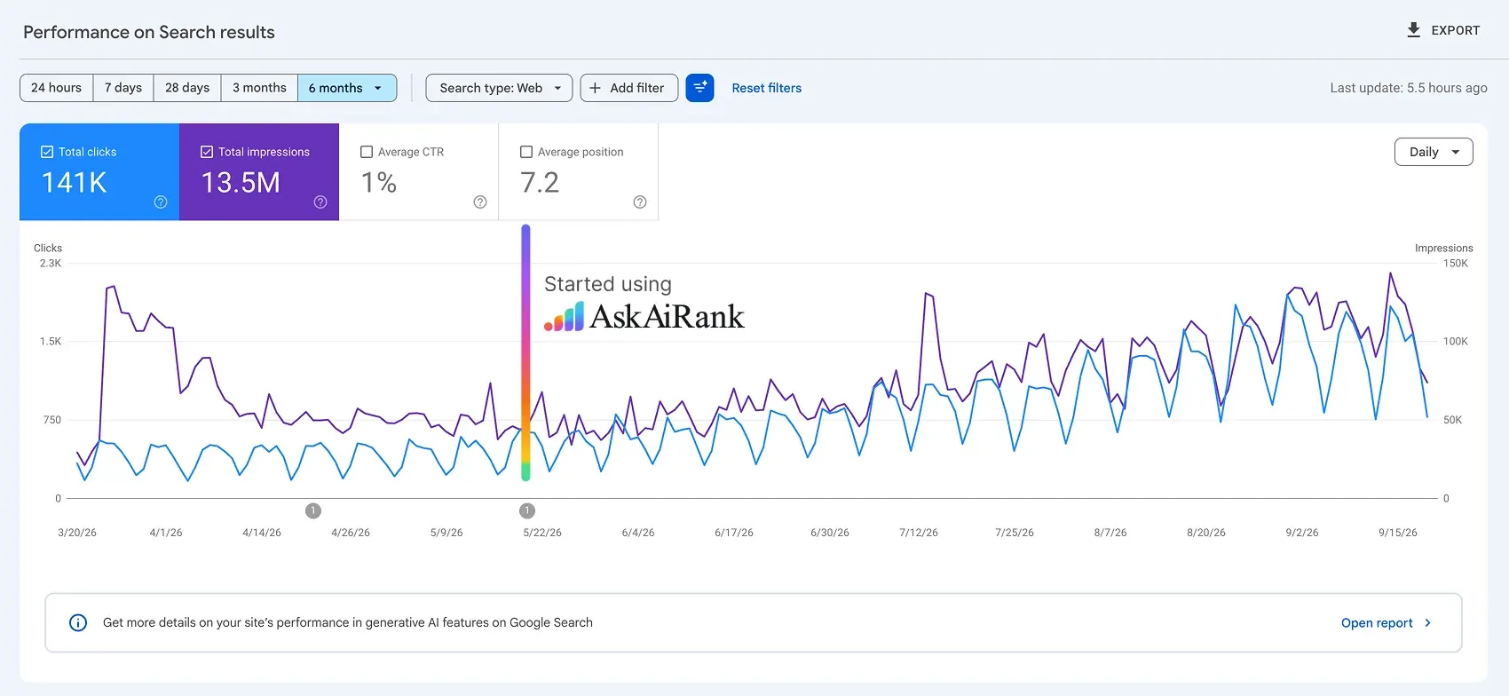Click the 7/12/26 date axis label
Viewport: 1509px width, 696px height.
point(919,533)
